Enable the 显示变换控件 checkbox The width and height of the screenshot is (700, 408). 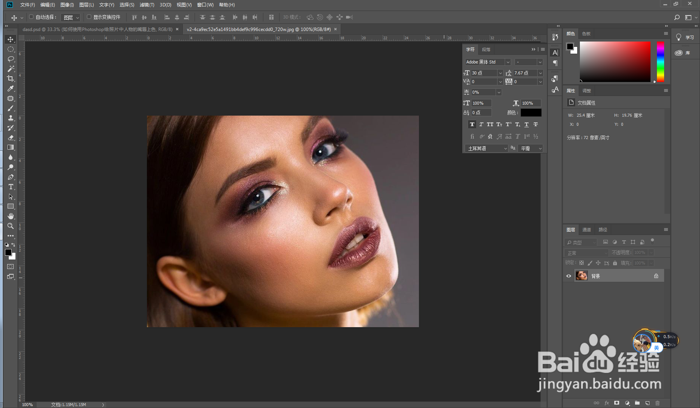click(89, 17)
